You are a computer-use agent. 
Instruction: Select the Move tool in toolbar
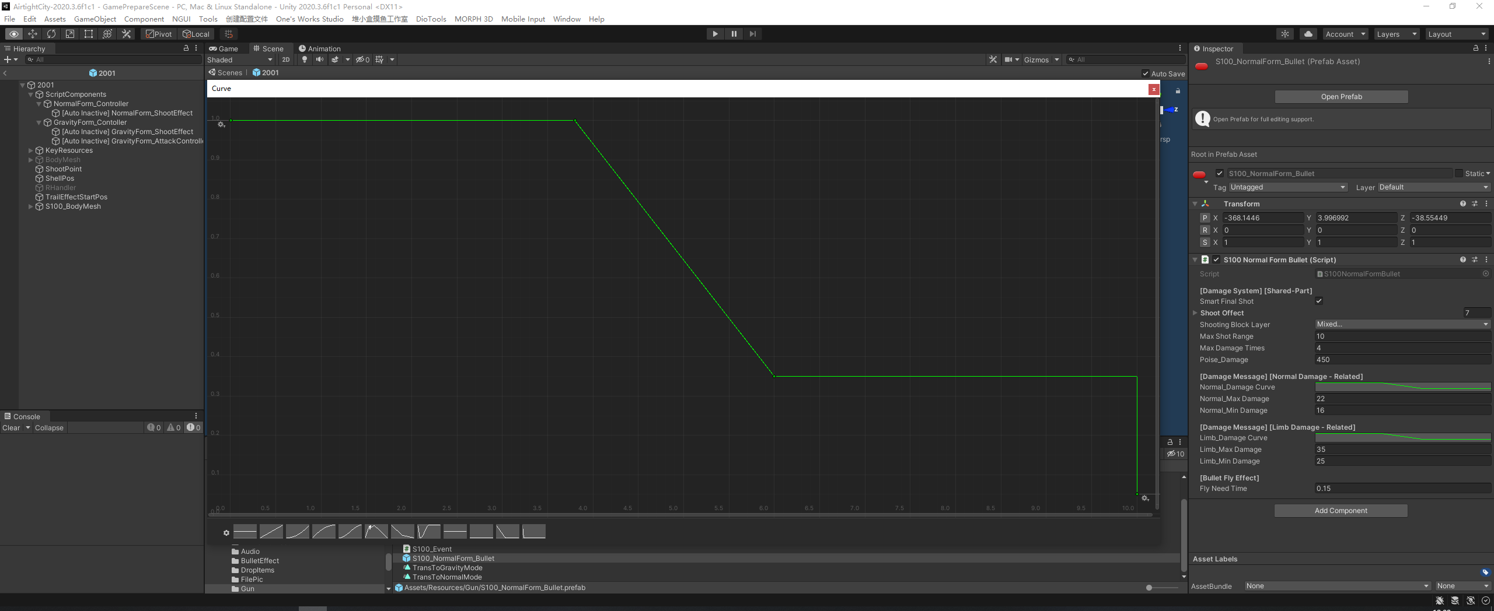point(32,34)
